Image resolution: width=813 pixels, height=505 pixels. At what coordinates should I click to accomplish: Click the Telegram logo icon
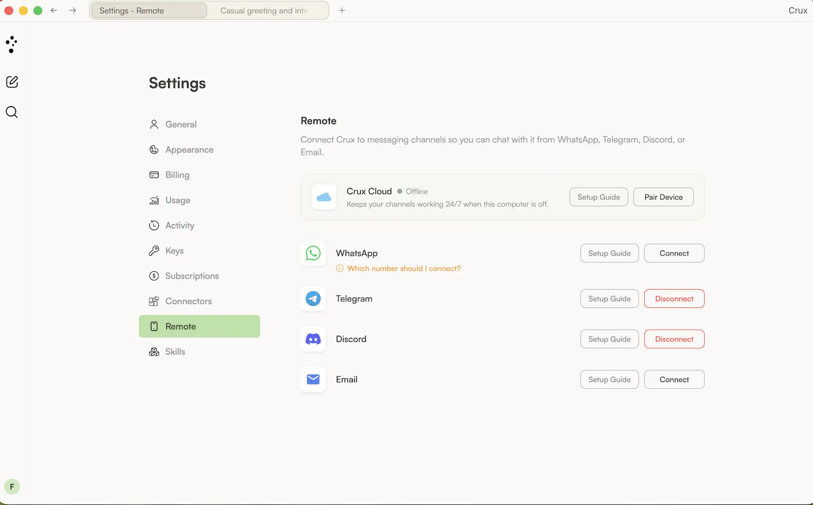[313, 299]
